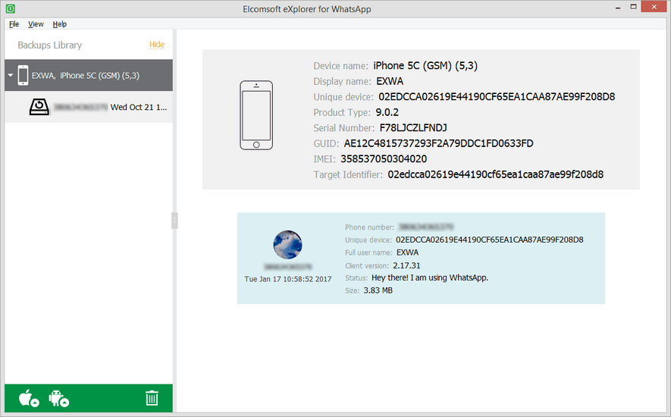671x417 pixels.
Task: Click the Serial Number value F78LJCZLFNDJ
Action: tap(413, 128)
